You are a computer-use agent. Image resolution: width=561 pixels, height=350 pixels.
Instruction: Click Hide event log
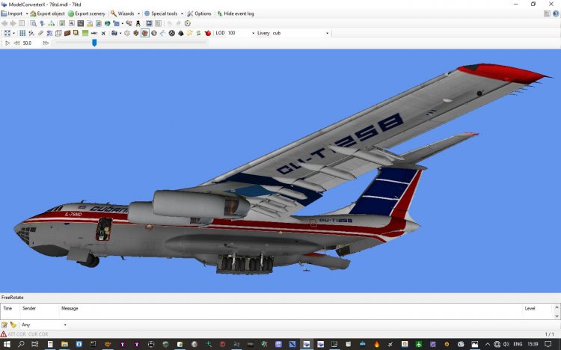click(x=236, y=13)
